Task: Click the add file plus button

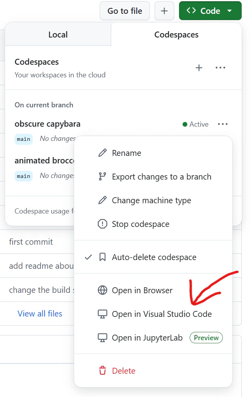Action: point(164,11)
